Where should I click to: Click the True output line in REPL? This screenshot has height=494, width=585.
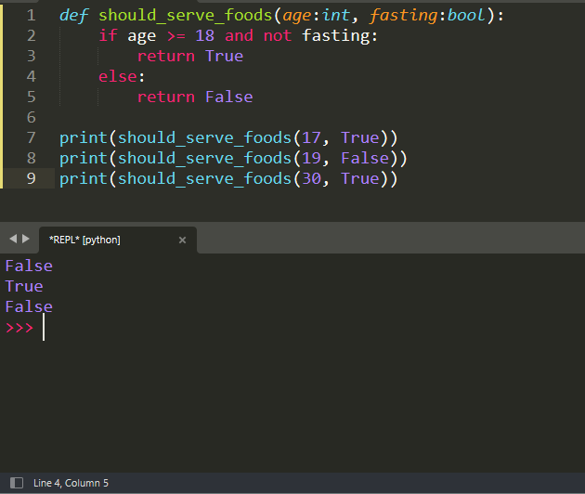(x=24, y=286)
